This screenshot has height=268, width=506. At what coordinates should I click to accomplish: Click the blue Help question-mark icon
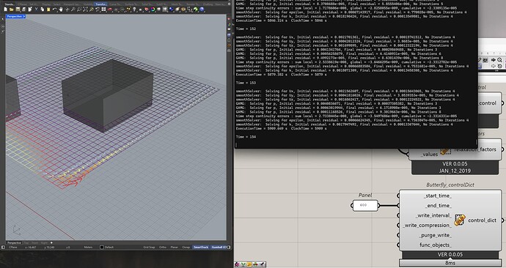click(x=202, y=10)
